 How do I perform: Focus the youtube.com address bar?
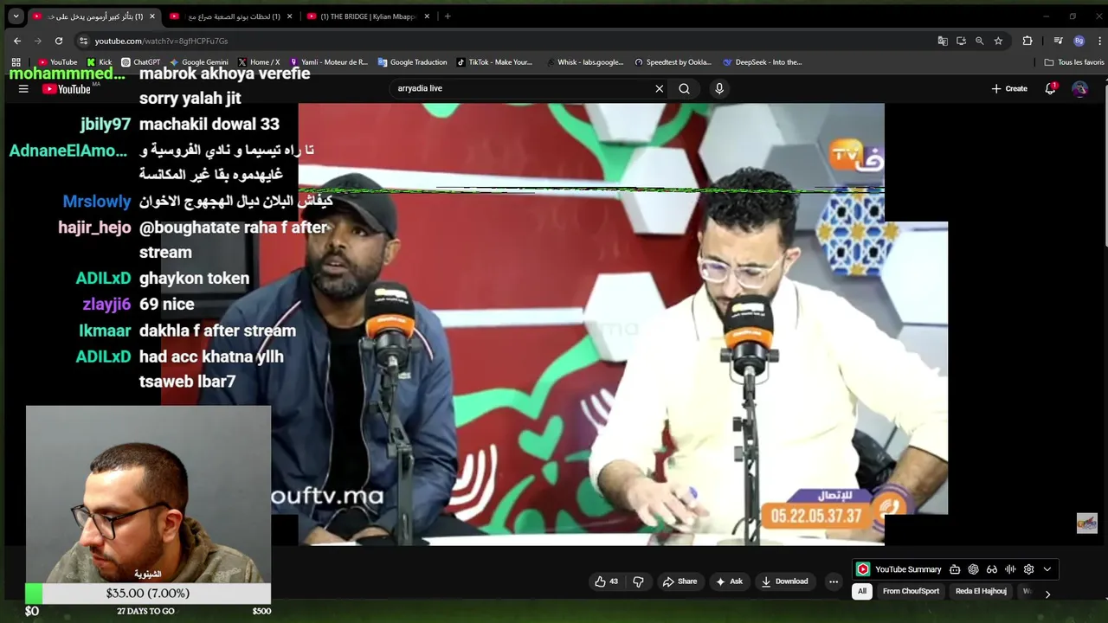point(502,41)
